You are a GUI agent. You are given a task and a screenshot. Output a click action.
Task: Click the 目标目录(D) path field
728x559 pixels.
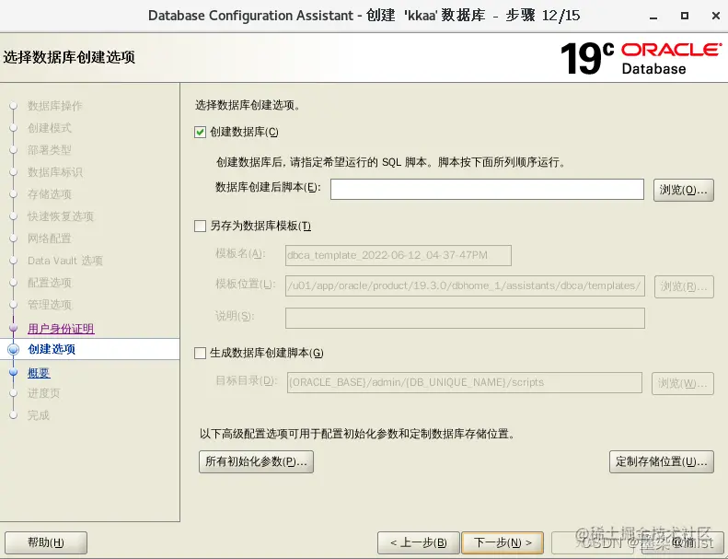464,382
